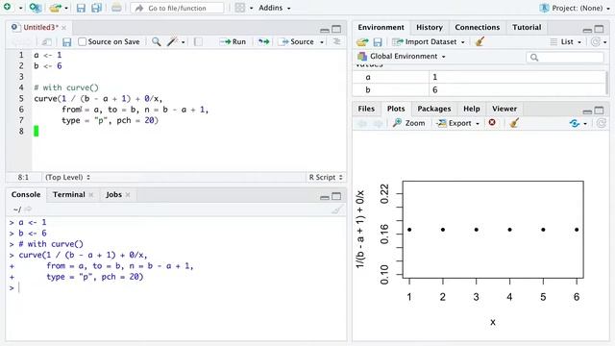Click the environment search field
Viewport: 615px width, 346px height.
pyautogui.click(x=564, y=58)
